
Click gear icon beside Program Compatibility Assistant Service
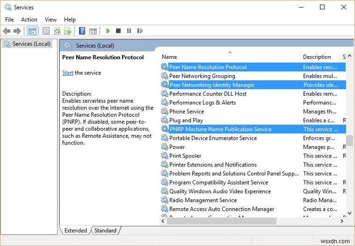click(164, 183)
